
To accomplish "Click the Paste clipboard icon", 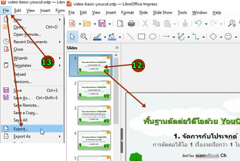I will (x=167, y=24).
